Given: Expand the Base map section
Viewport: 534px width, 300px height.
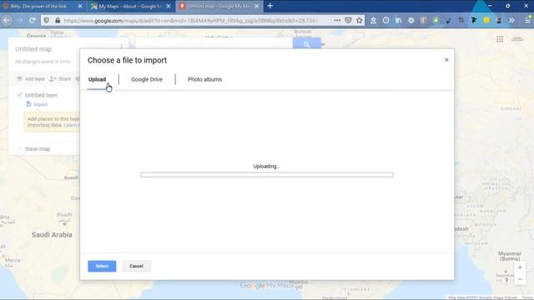Looking at the screenshot, I should click(x=19, y=149).
